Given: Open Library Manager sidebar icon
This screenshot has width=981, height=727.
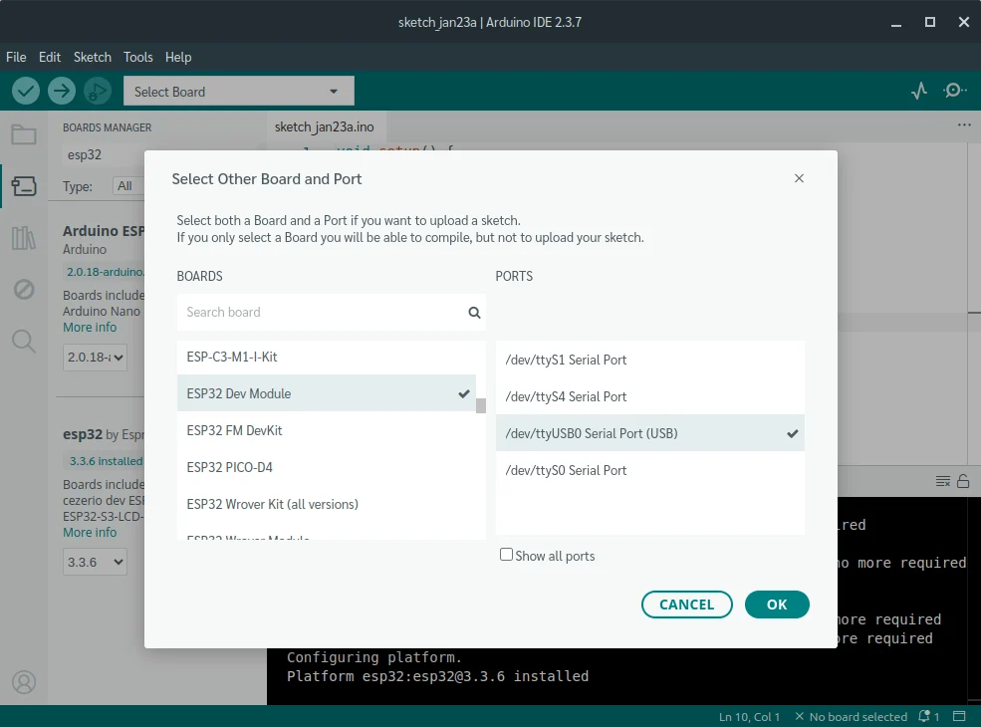Looking at the screenshot, I should click(24, 238).
